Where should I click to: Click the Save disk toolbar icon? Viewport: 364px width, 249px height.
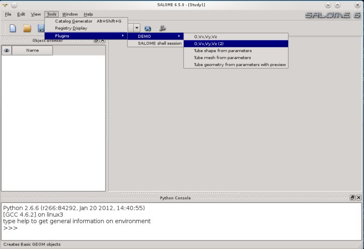click(x=41, y=28)
